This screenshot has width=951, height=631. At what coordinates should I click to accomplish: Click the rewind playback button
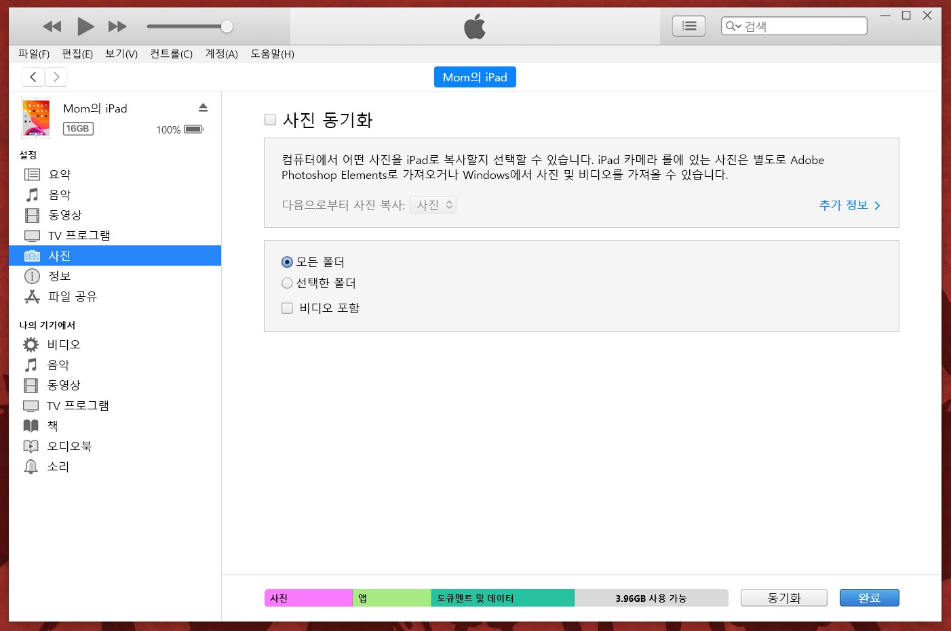click(x=52, y=26)
